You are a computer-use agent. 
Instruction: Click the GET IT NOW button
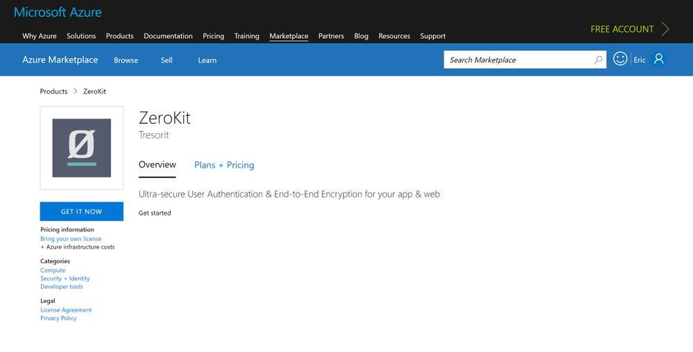[82, 211]
